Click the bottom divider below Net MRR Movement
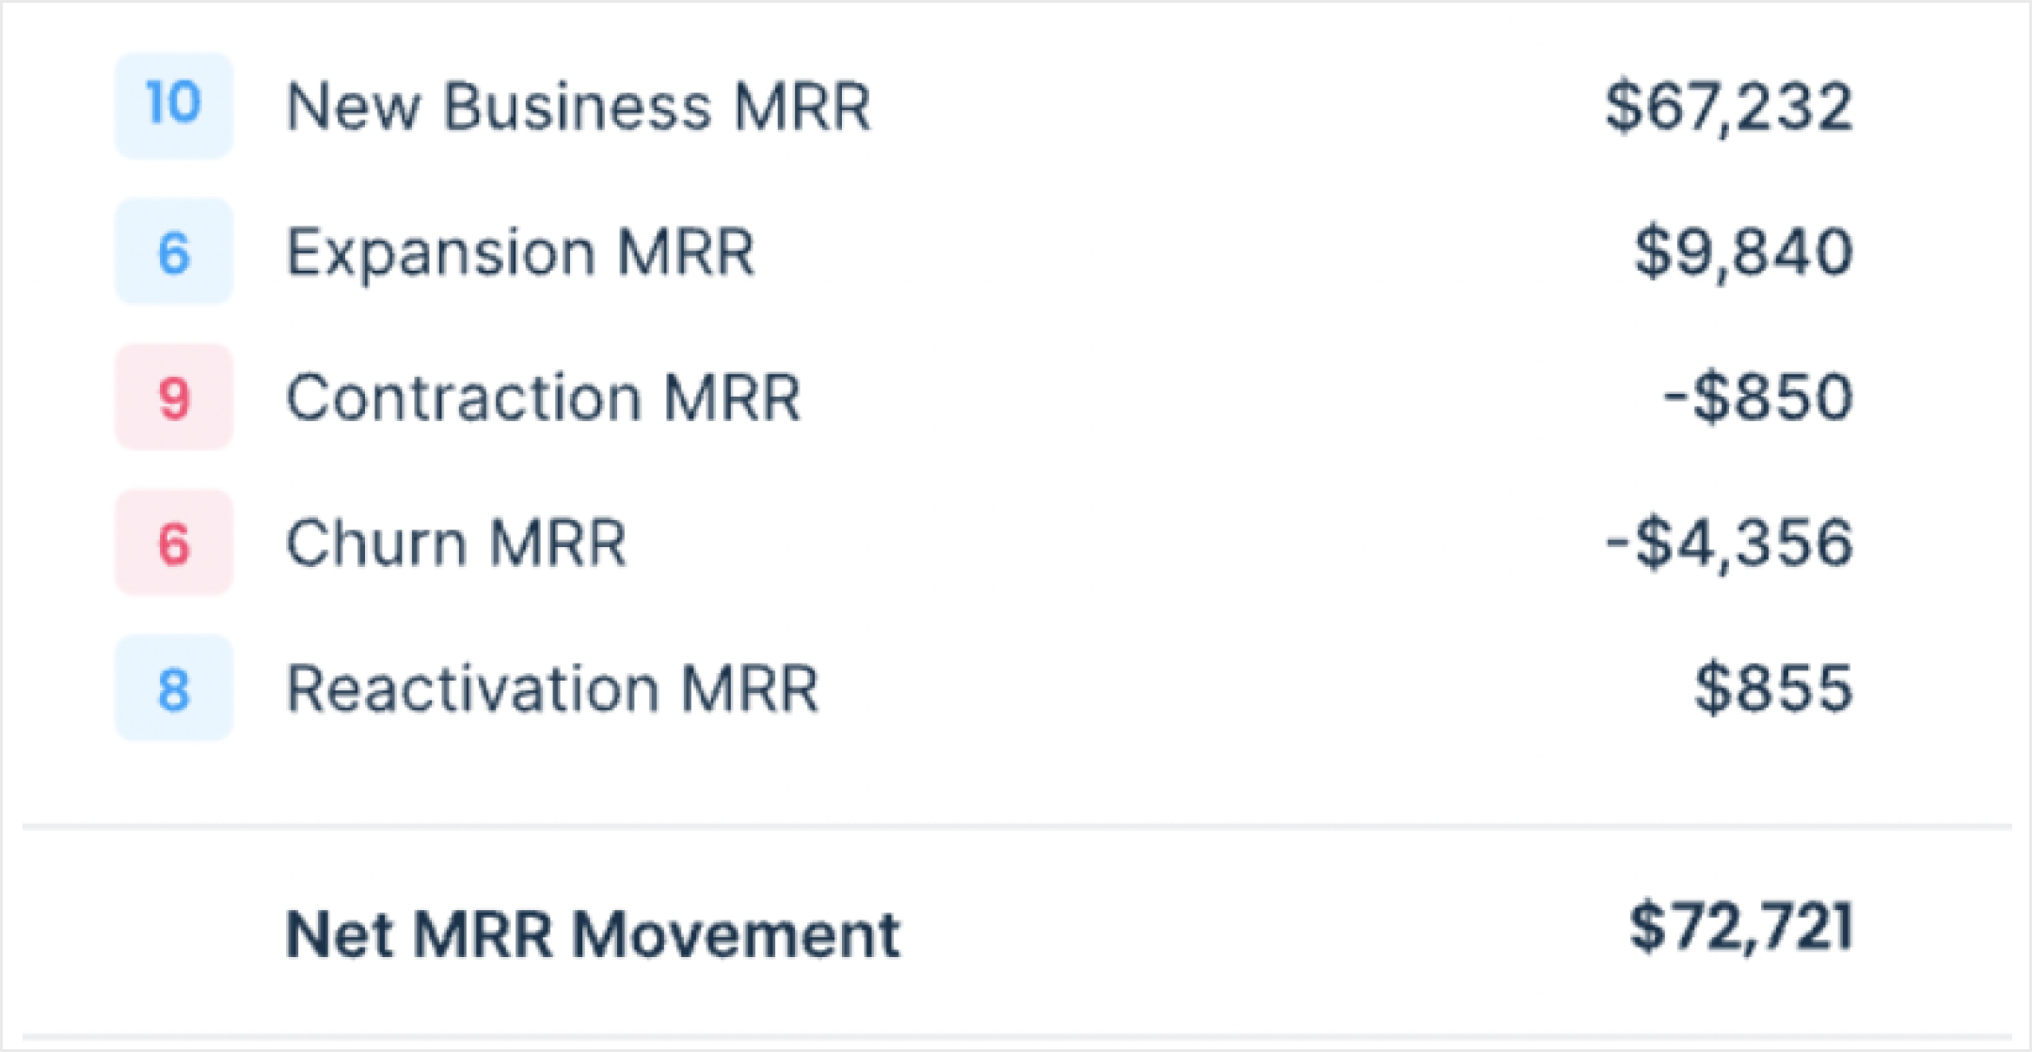 [1016, 1037]
